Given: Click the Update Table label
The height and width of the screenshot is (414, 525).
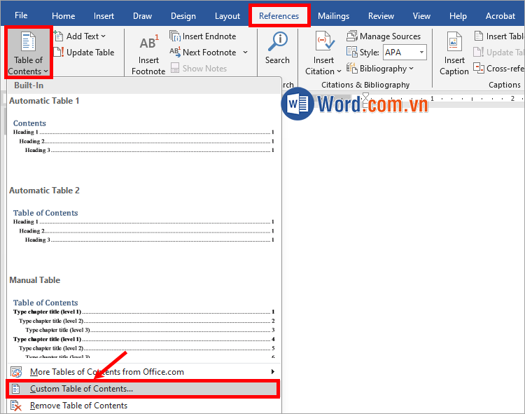Looking at the screenshot, I should [90, 53].
